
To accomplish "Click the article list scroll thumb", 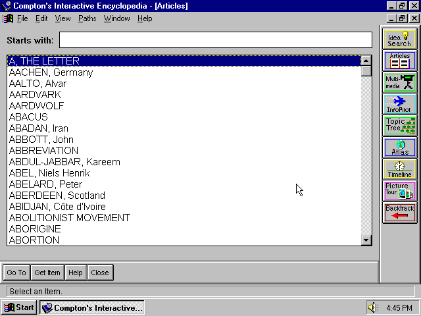I will [366, 71].
